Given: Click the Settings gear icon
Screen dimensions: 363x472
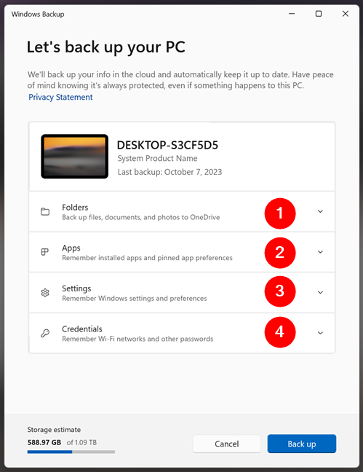Looking at the screenshot, I should click(x=45, y=293).
